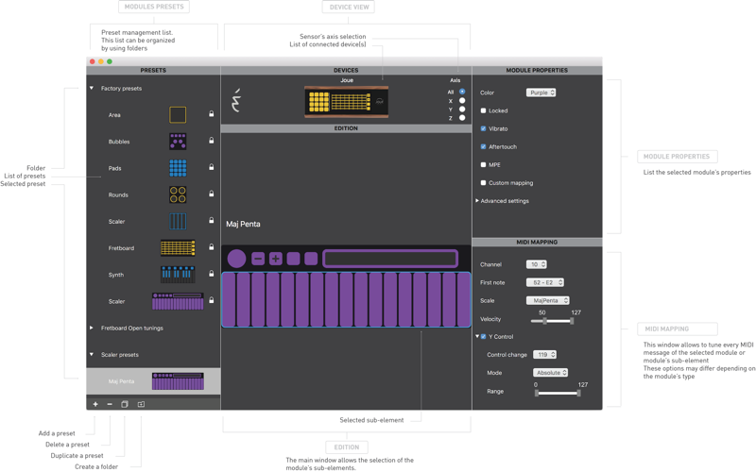Screen dimensions: 756x472
Task: Select the blue Pads preset icon
Action: (178, 168)
